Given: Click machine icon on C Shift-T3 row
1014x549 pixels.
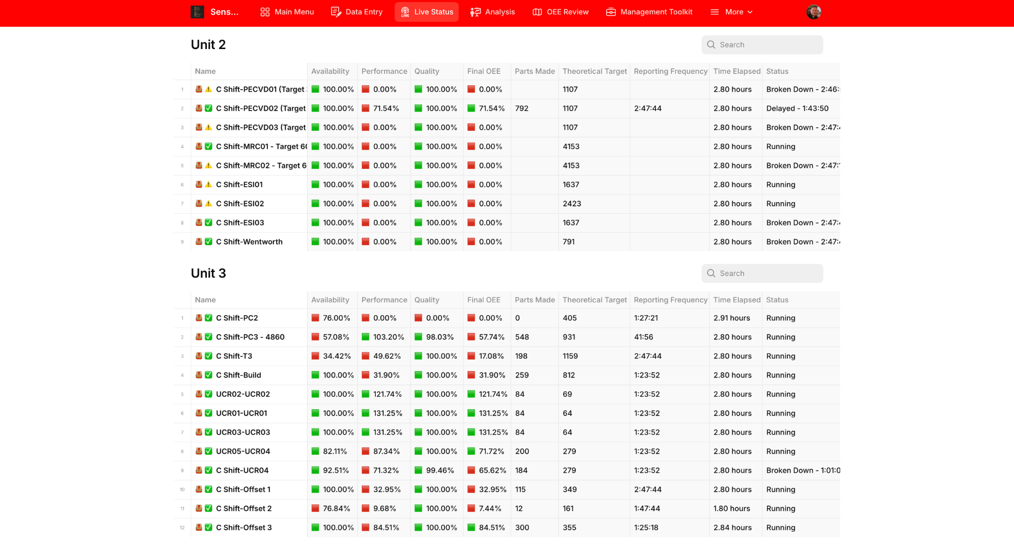Looking at the screenshot, I should click(199, 356).
